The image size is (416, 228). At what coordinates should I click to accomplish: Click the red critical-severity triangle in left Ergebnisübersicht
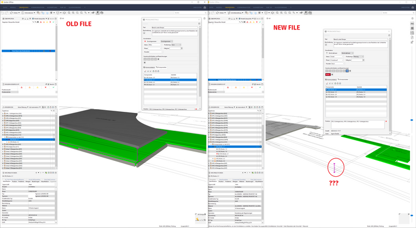click(x=22, y=88)
